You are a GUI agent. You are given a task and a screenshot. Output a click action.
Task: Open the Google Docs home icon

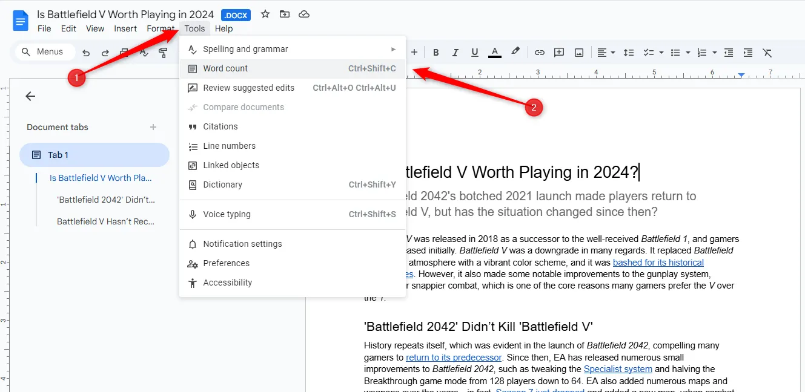pos(21,21)
